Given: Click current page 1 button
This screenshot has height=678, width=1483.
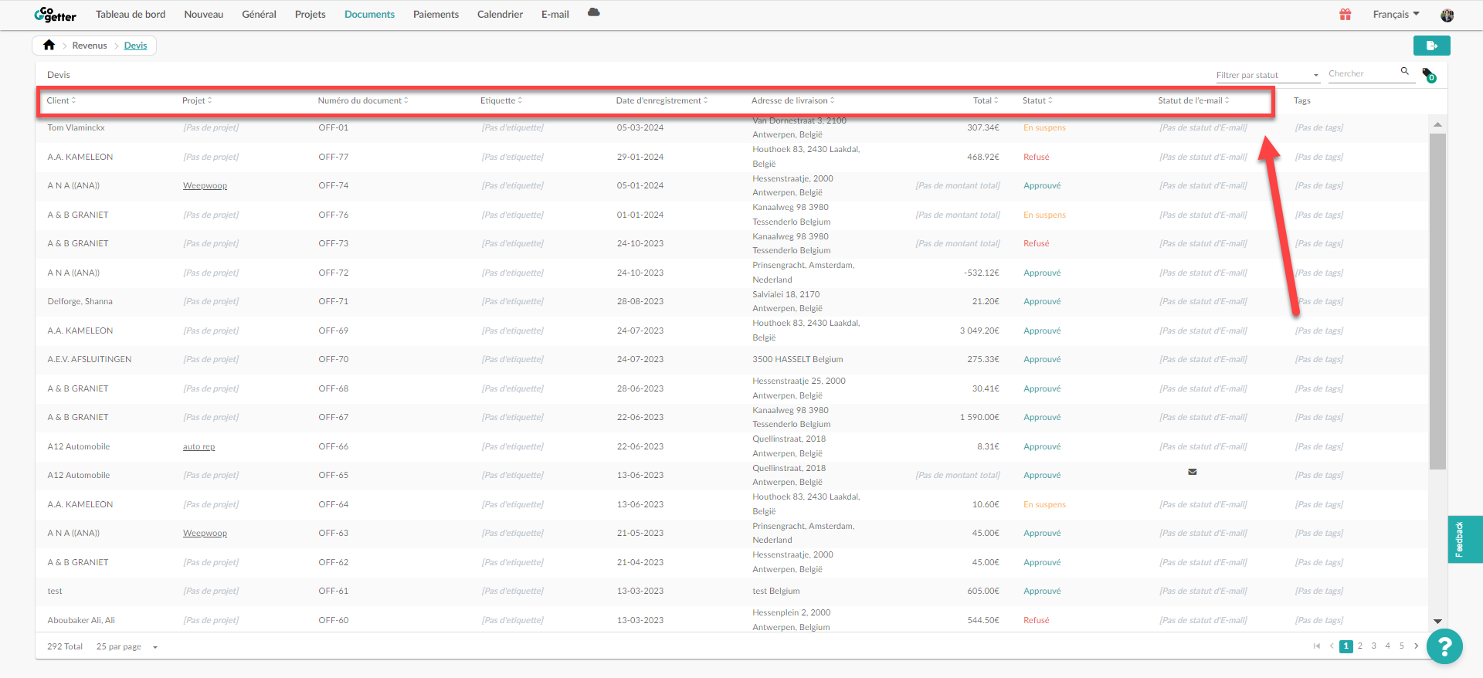Looking at the screenshot, I should coord(1346,646).
